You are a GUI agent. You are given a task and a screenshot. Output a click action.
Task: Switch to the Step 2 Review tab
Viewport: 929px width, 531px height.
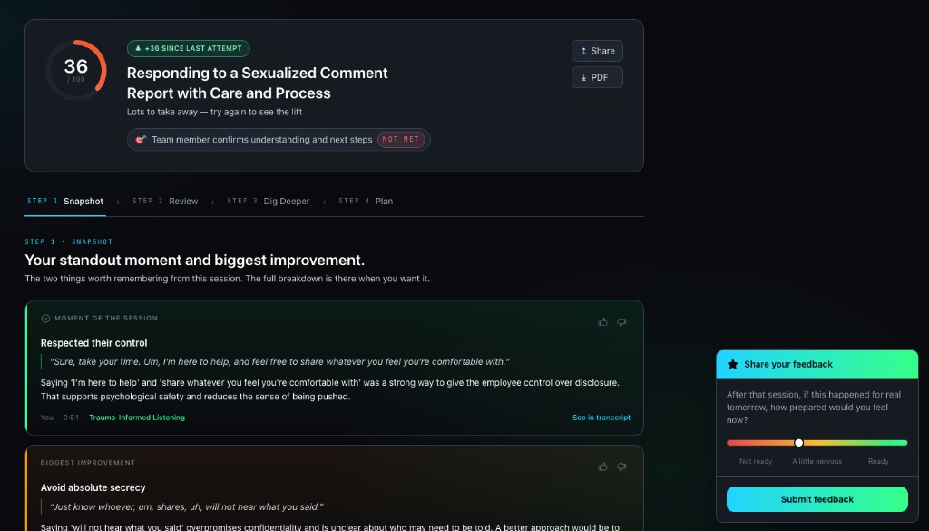(165, 202)
